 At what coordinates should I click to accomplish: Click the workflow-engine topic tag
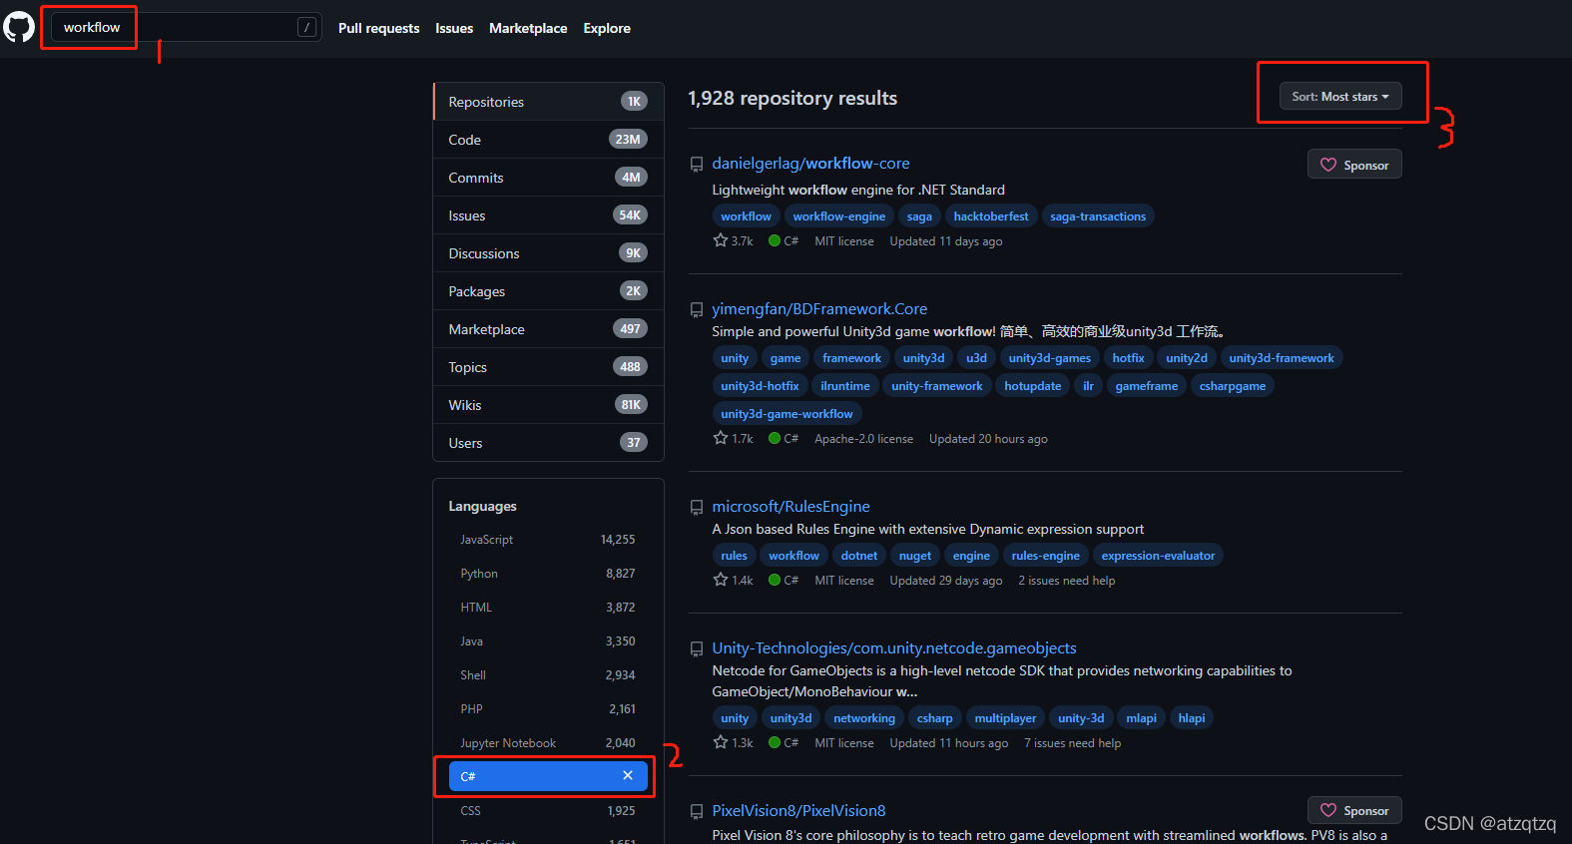[x=838, y=216]
